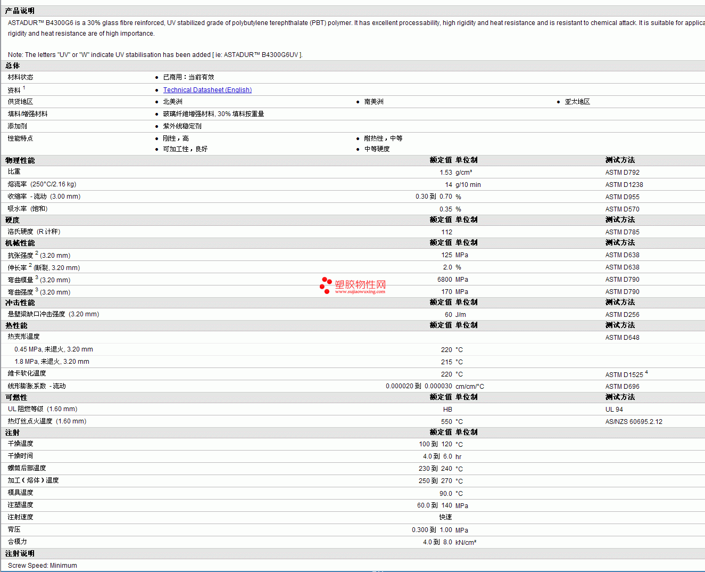Click the Screw Speed: Minimum note
705x572 pixels.
coord(43,566)
